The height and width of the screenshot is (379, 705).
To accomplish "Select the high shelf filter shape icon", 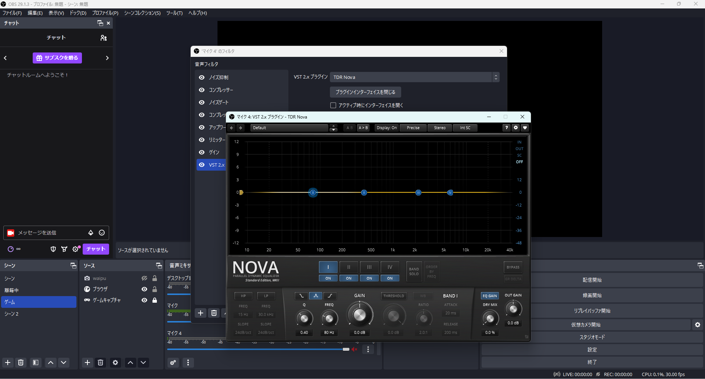I will click(x=330, y=296).
